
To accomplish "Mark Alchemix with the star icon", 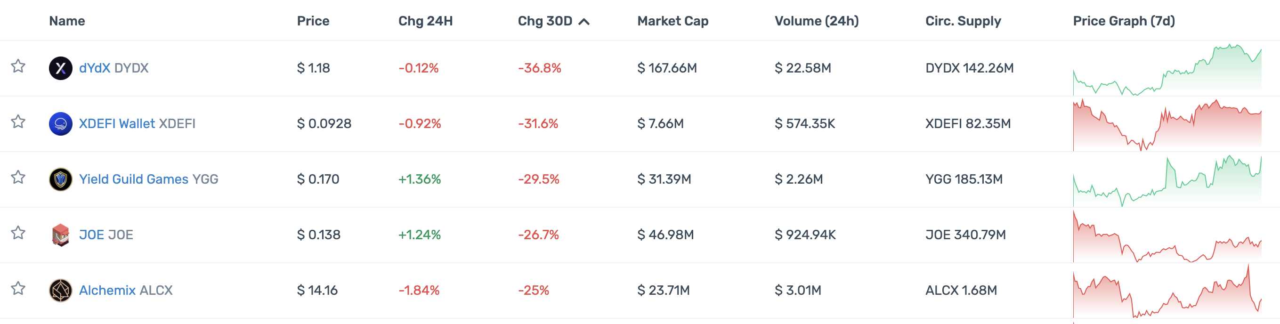I will [18, 289].
